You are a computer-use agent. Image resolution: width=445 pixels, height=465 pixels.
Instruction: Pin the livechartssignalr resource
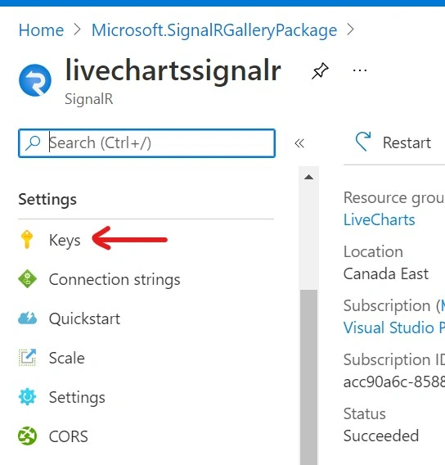[x=320, y=71]
